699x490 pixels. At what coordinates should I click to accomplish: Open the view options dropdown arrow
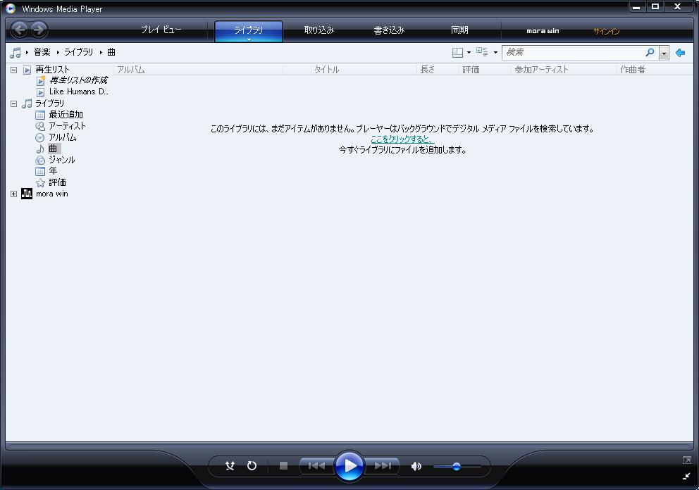pyautogui.click(x=495, y=53)
